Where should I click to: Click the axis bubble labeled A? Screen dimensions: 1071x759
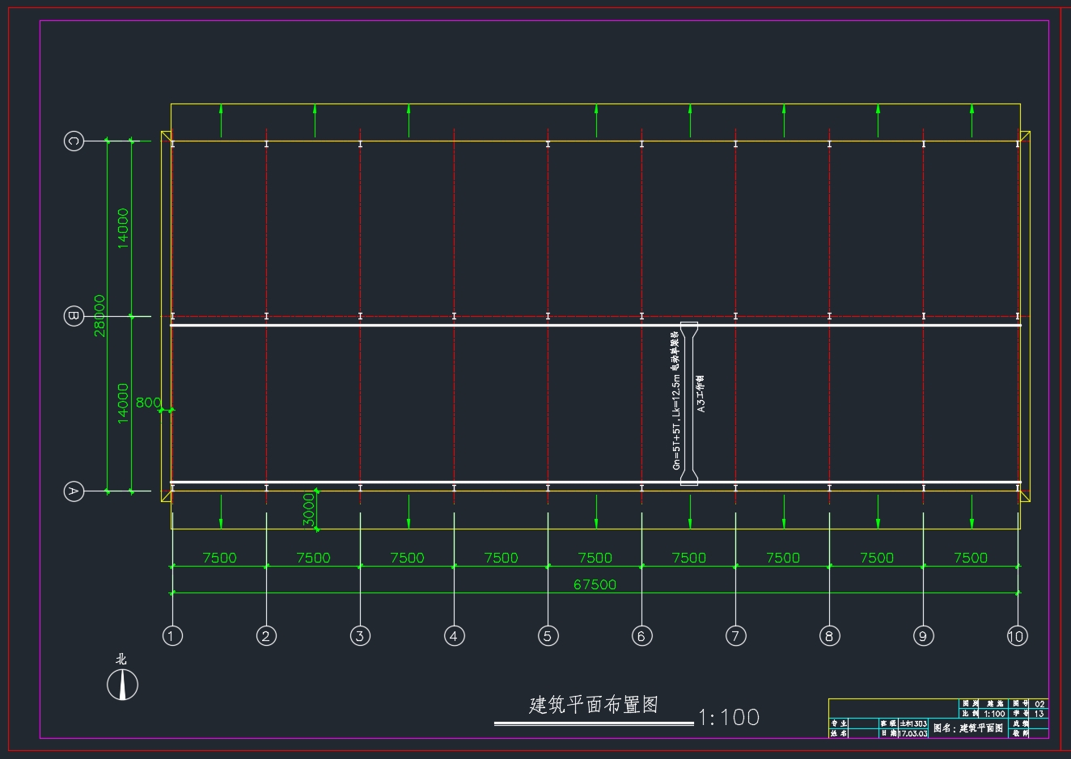click(74, 491)
